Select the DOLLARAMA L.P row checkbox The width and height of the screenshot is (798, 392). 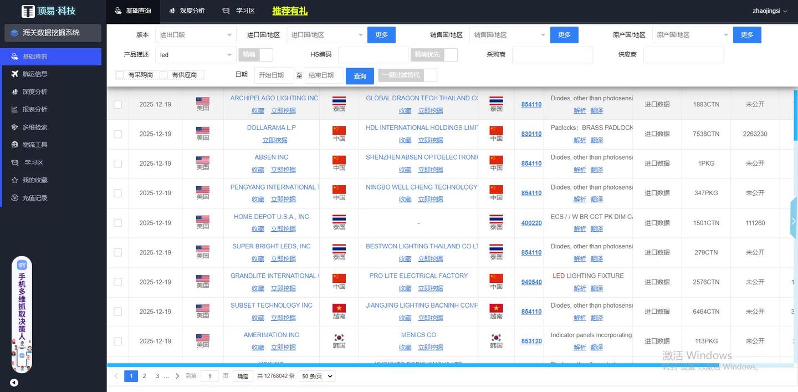[x=117, y=134]
